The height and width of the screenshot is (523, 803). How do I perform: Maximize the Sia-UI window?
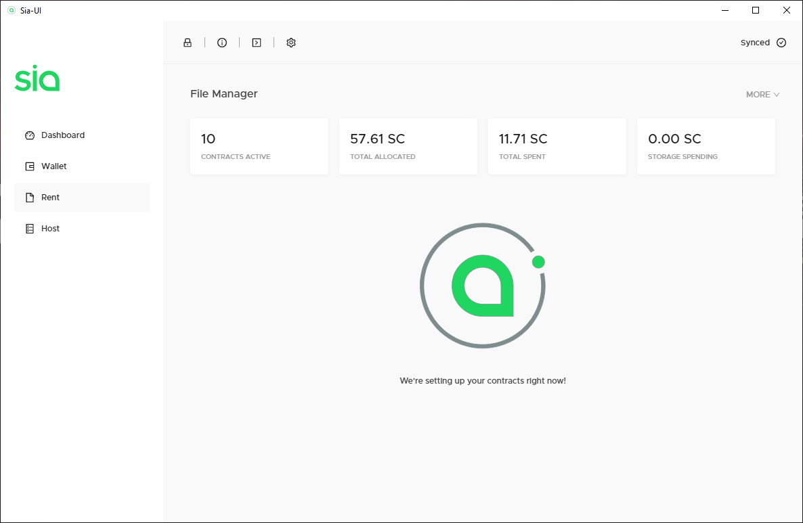click(x=756, y=10)
